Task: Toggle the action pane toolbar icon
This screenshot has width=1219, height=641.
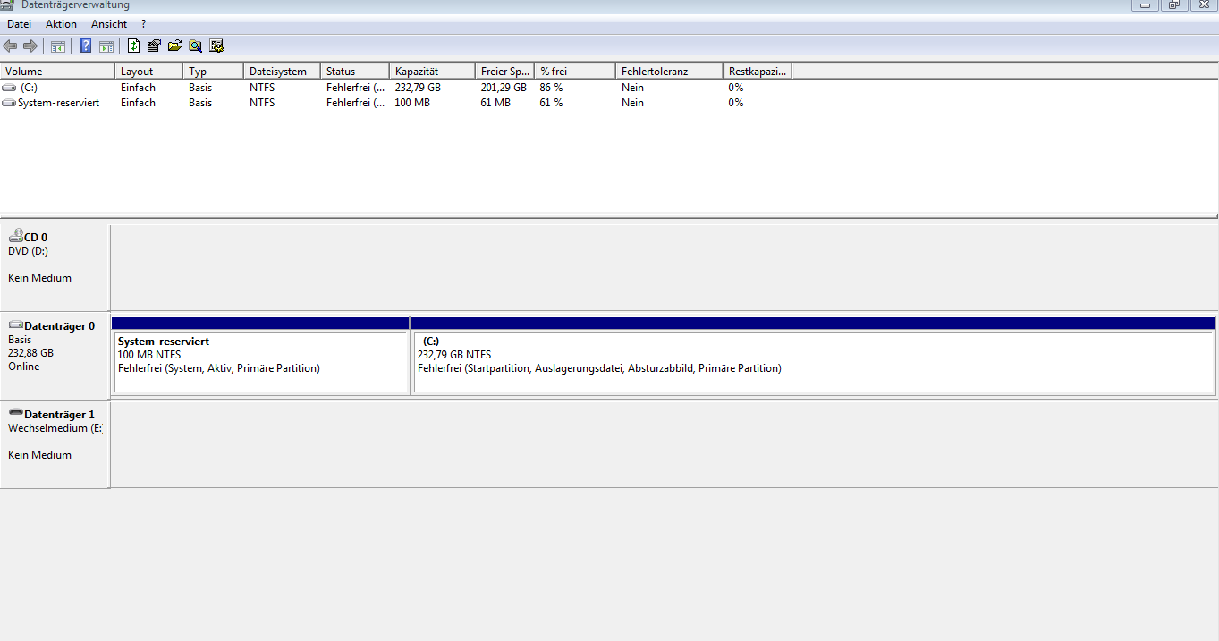Action: (x=106, y=46)
